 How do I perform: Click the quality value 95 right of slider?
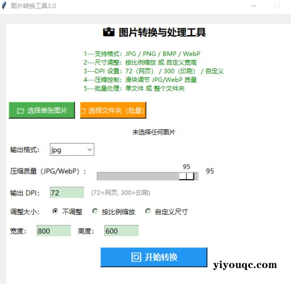click(209, 171)
